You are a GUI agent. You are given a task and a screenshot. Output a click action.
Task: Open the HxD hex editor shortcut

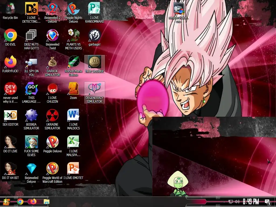(x=11, y=118)
